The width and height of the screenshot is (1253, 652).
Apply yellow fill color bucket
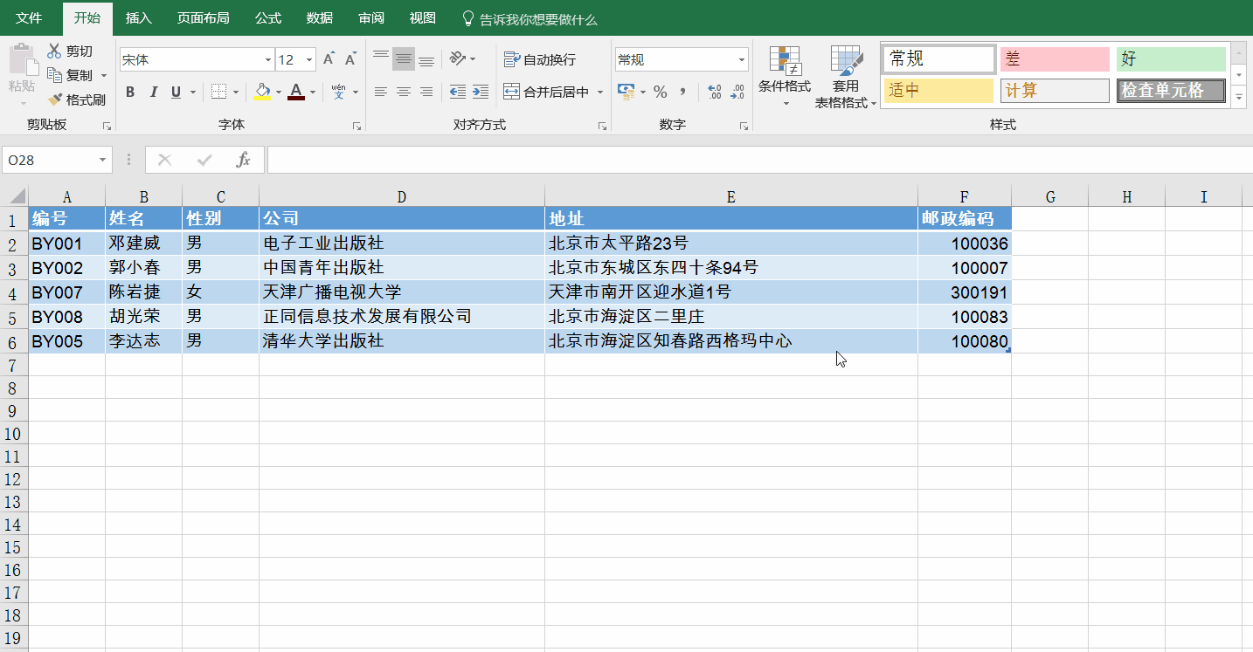262,93
